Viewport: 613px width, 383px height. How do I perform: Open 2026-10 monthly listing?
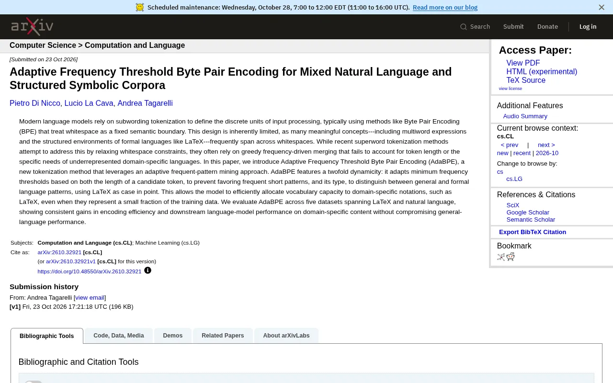[547, 153]
